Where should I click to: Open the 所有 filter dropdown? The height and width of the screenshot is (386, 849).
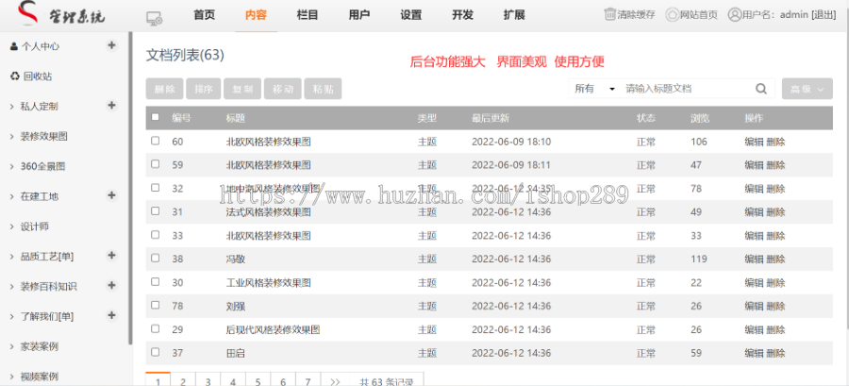pos(594,89)
